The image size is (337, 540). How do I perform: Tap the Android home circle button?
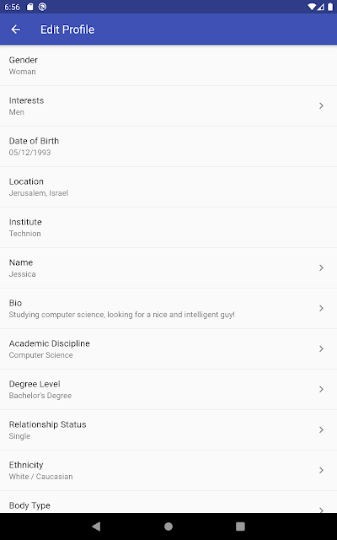(168, 526)
